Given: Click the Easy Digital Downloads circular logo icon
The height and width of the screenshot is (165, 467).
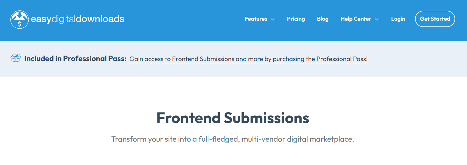Looking at the screenshot, I should (19, 19).
